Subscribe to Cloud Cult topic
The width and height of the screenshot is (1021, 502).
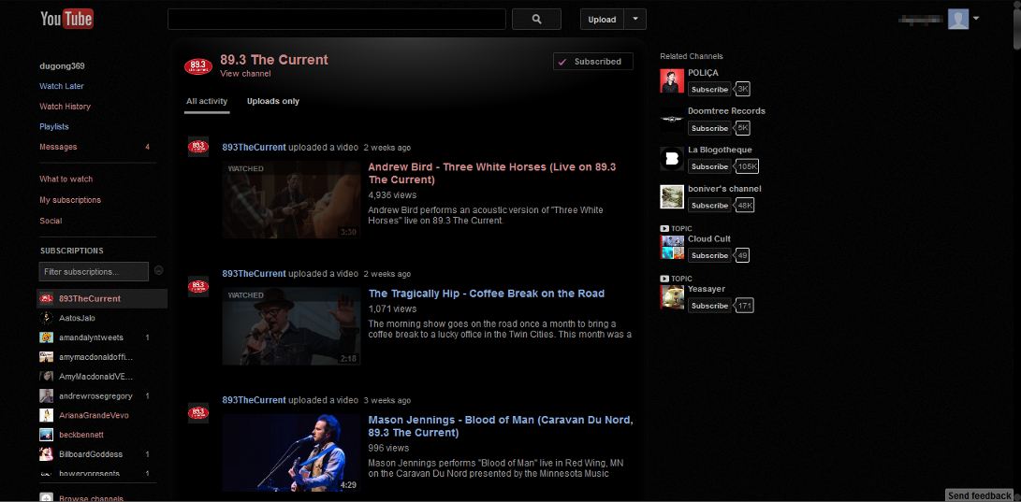[709, 255]
